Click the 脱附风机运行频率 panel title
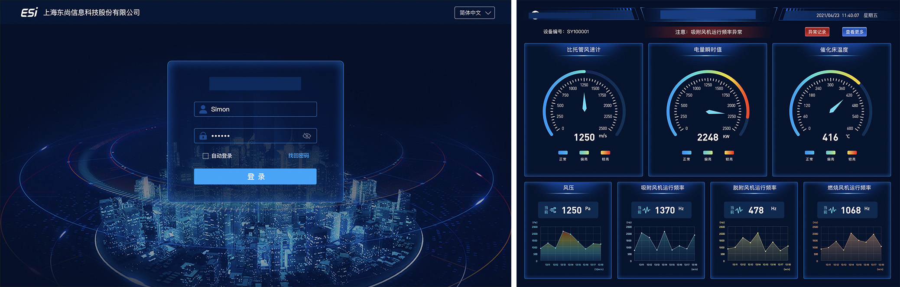Viewport: 900px width, 287px height. [754, 188]
